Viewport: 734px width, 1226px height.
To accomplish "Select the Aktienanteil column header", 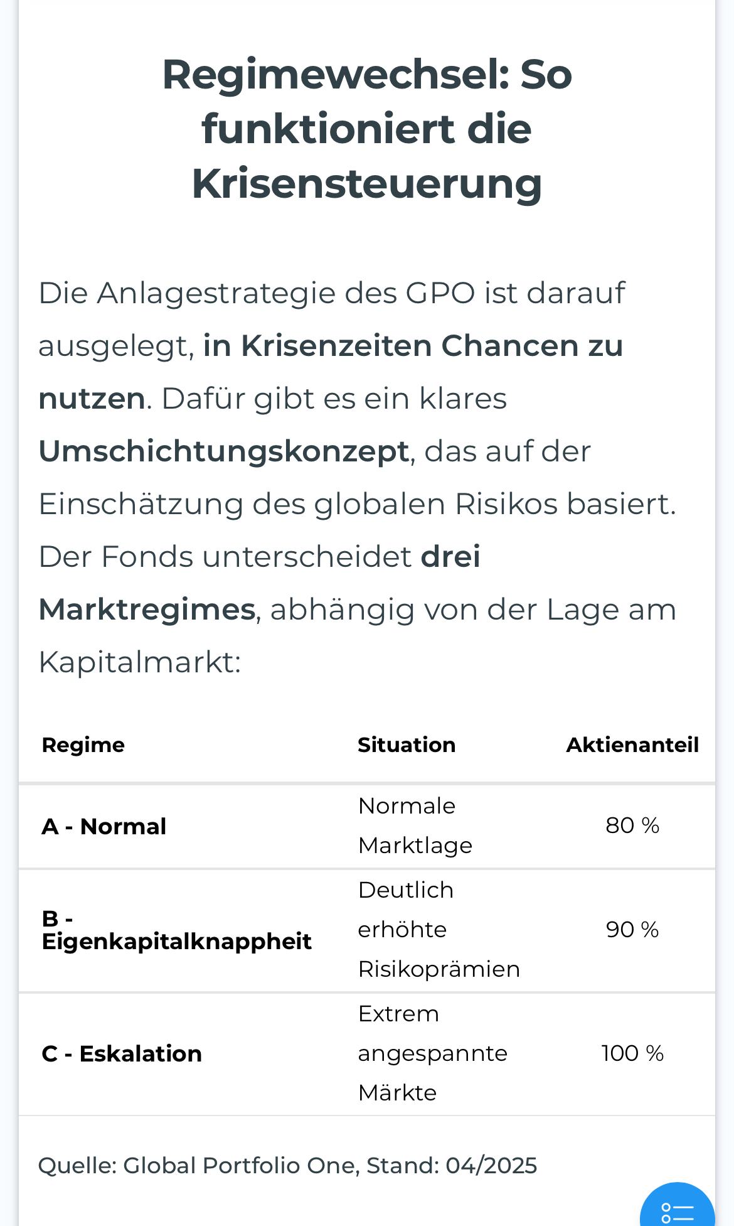I will point(632,745).
